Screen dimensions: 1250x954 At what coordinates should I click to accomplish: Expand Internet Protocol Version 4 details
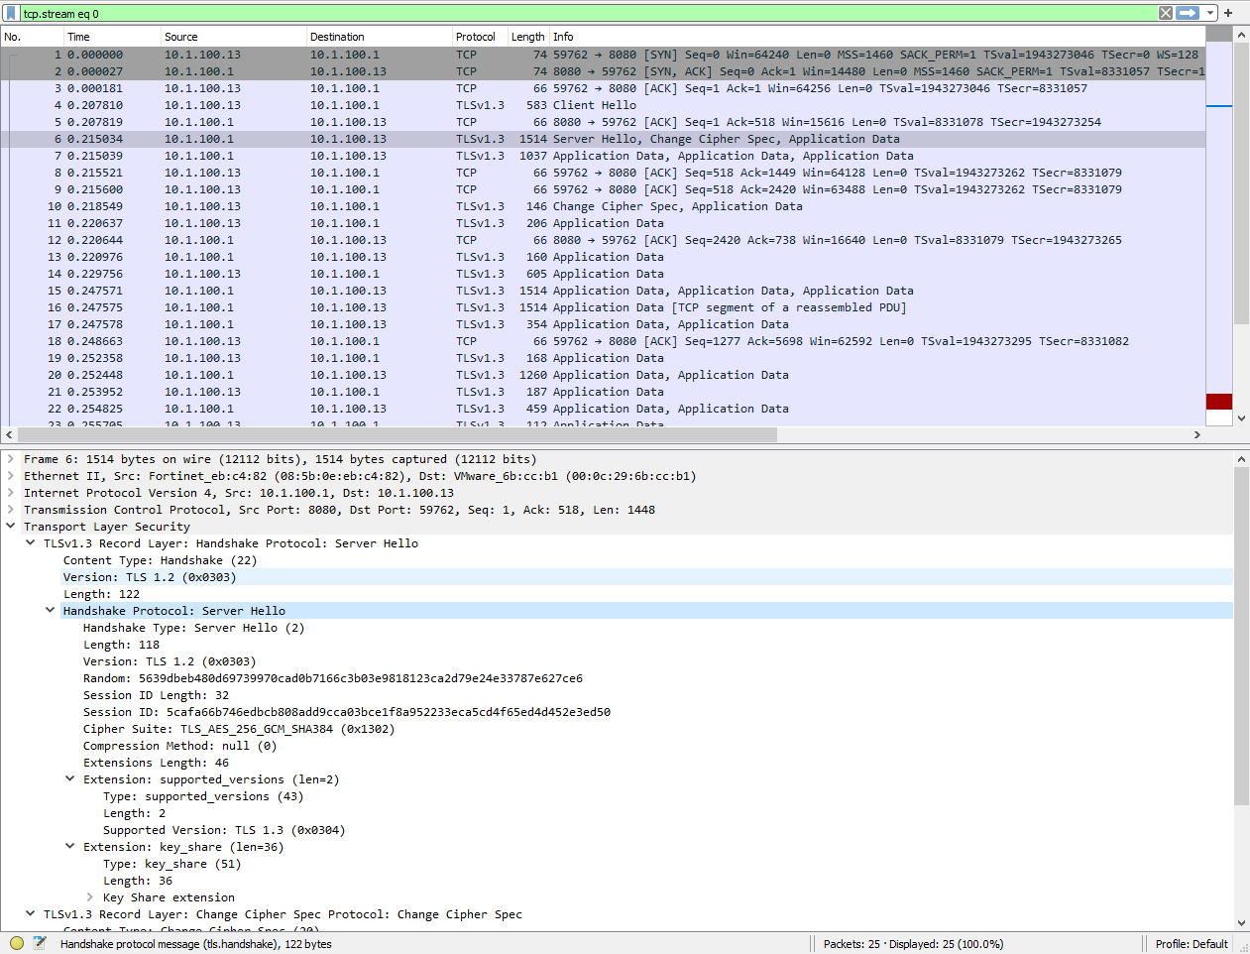[10, 492]
